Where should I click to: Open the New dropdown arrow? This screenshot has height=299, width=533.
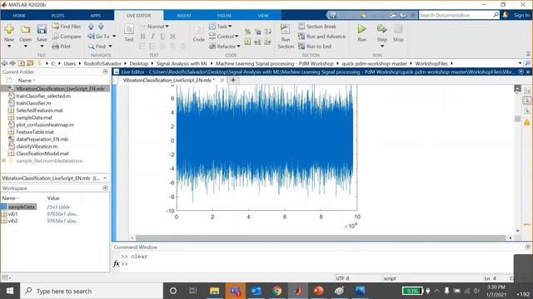(9, 47)
